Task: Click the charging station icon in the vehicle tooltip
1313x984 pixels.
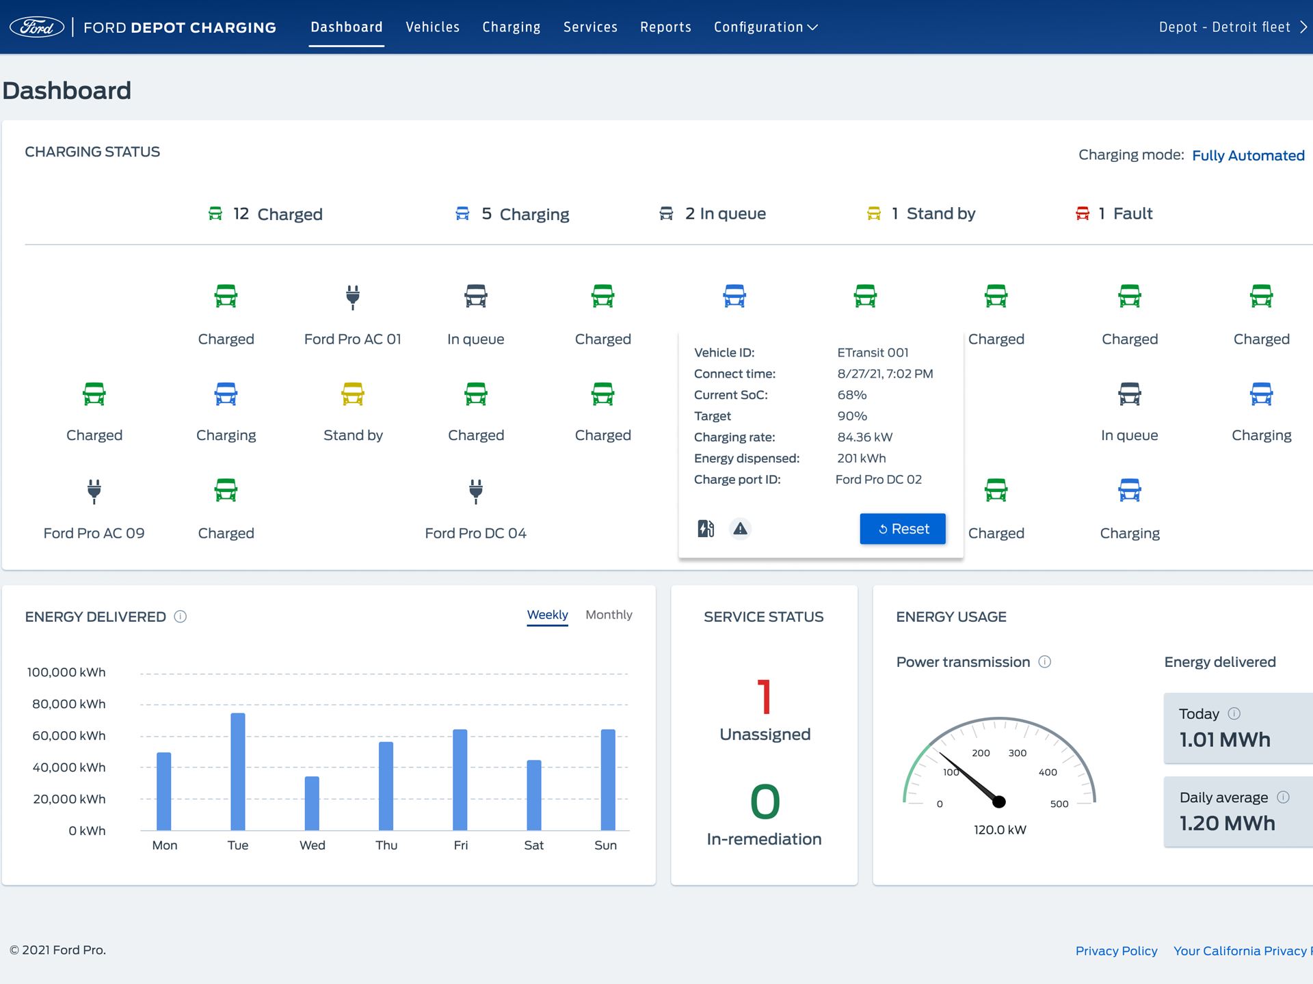Action: 706,529
